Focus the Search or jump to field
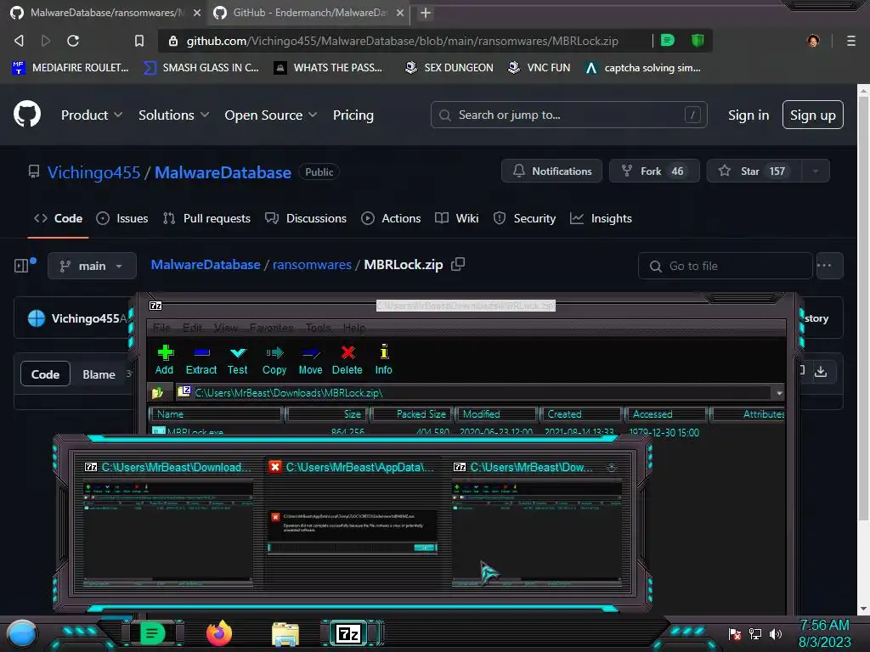The width and height of the screenshot is (870, 652). [x=568, y=115]
